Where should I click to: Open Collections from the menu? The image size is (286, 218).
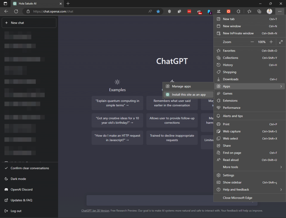point(249,58)
